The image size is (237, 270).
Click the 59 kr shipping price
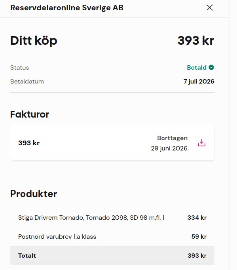click(199, 237)
